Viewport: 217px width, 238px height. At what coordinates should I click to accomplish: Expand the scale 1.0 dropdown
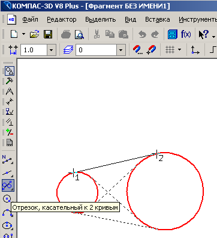pos(52,50)
